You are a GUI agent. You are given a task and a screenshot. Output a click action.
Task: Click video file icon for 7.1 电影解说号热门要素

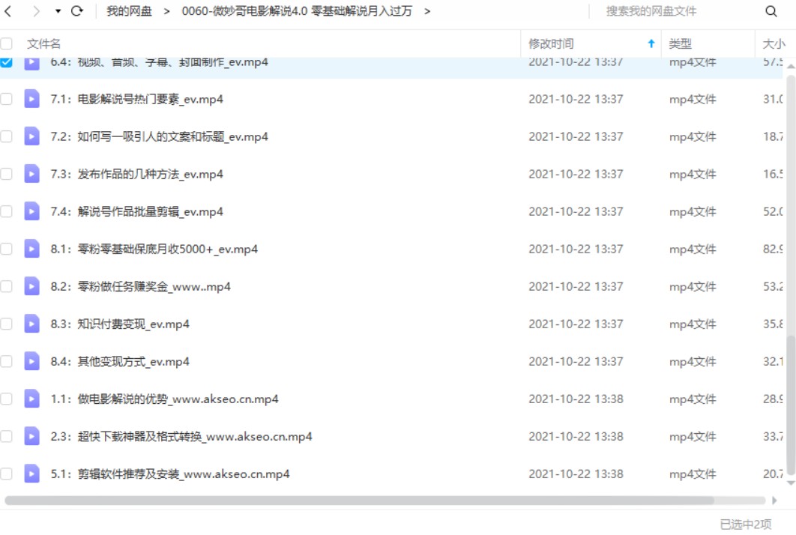pyautogui.click(x=31, y=99)
